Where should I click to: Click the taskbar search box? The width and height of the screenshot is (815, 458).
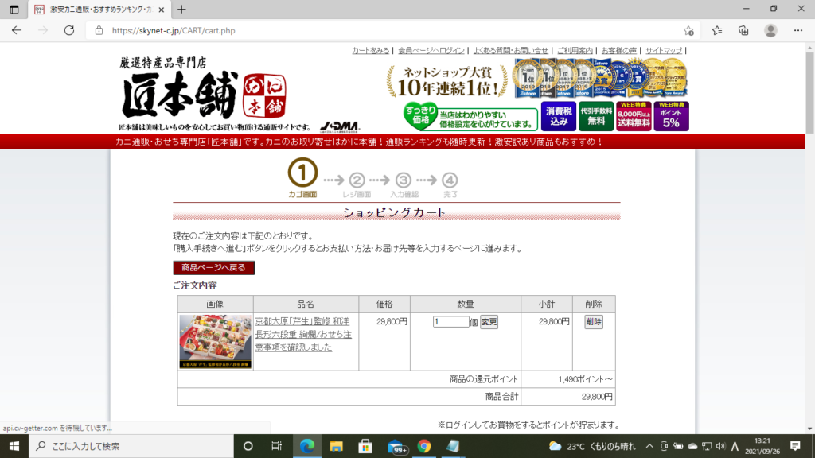click(131, 446)
